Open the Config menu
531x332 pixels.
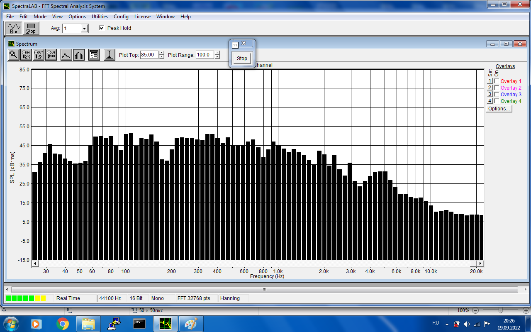121,17
